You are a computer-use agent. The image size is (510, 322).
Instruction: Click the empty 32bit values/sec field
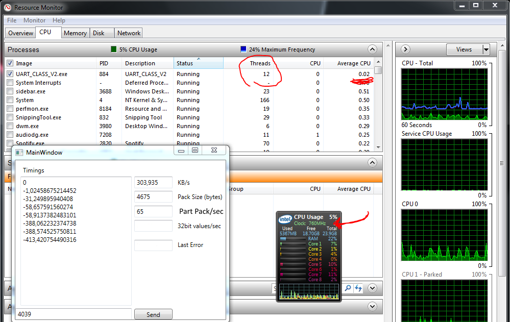tap(153, 226)
